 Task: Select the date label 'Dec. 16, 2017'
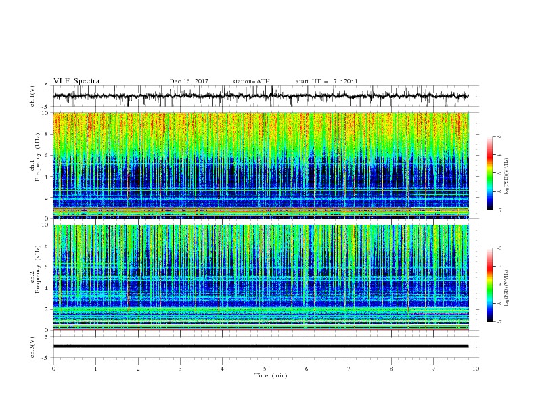pyautogui.click(x=189, y=81)
